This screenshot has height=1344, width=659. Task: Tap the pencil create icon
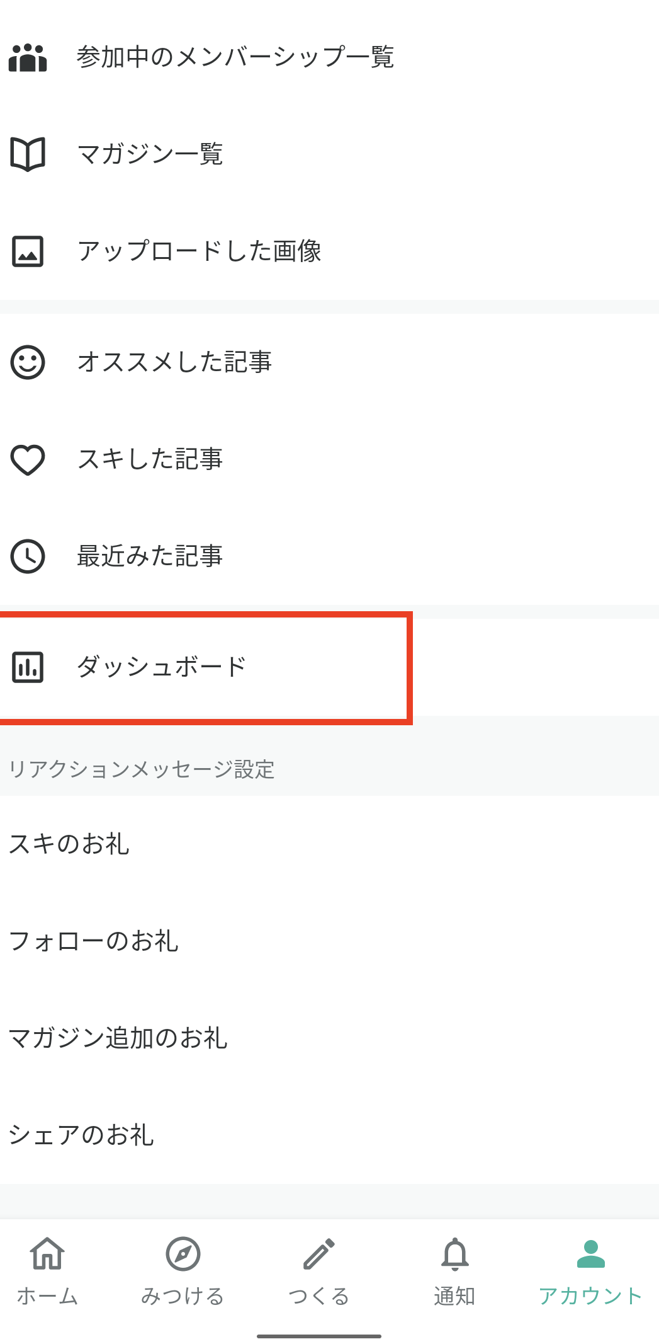point(318,1254)
